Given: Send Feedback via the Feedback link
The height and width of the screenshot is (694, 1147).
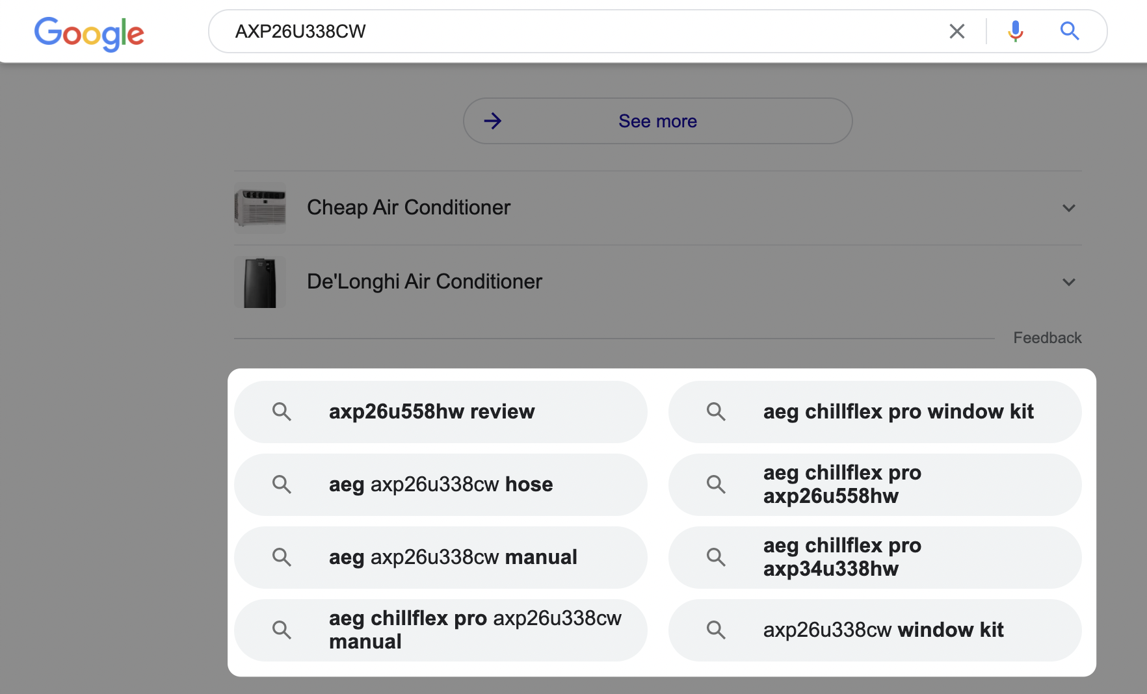Looking at the screenshot, I should (1047, 338).
